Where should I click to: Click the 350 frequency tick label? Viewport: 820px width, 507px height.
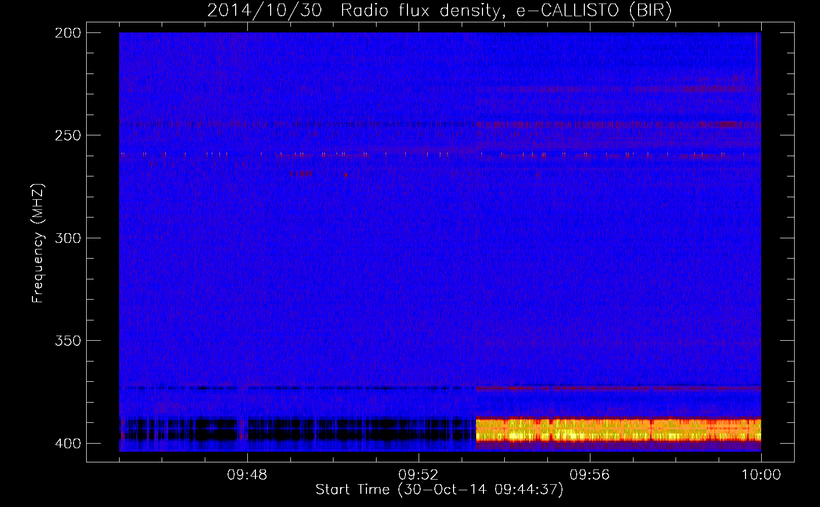click(x=68, y=341)
